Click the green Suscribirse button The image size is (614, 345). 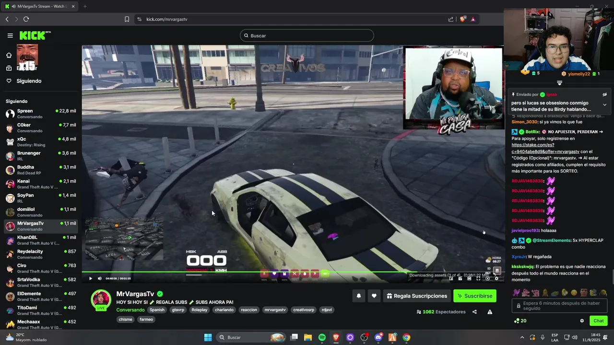(475, 296)
